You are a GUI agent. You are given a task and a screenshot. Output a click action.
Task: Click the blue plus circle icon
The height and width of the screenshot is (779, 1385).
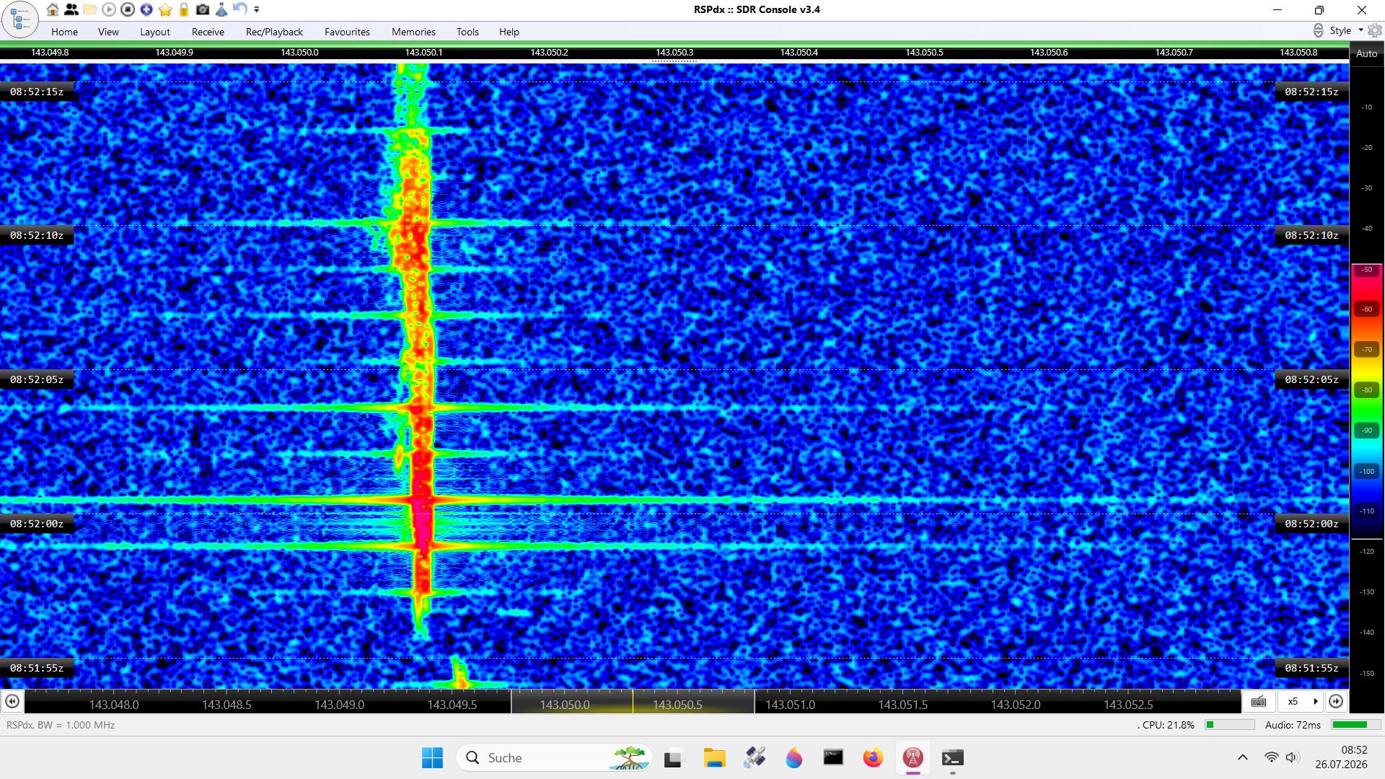146,9
